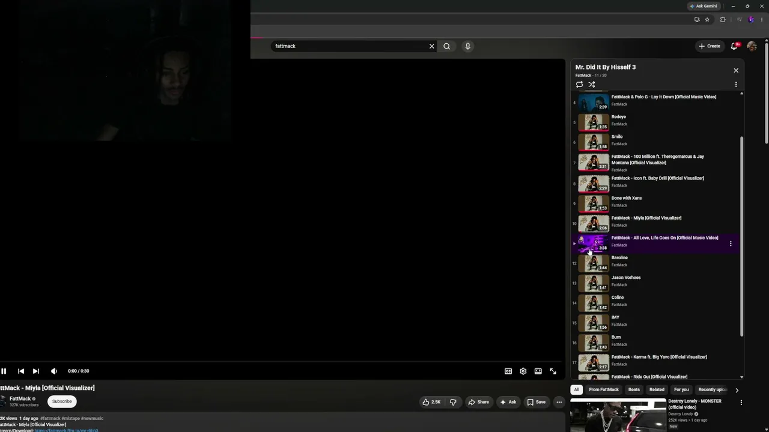
Task: Save the video to a playlist
Action: (536, 402)
